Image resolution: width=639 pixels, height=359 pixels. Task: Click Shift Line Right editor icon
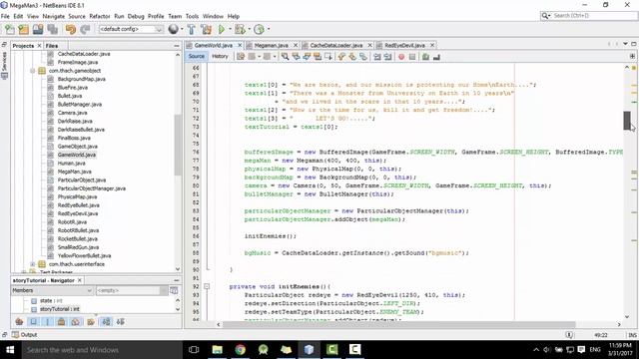[387, 57]
